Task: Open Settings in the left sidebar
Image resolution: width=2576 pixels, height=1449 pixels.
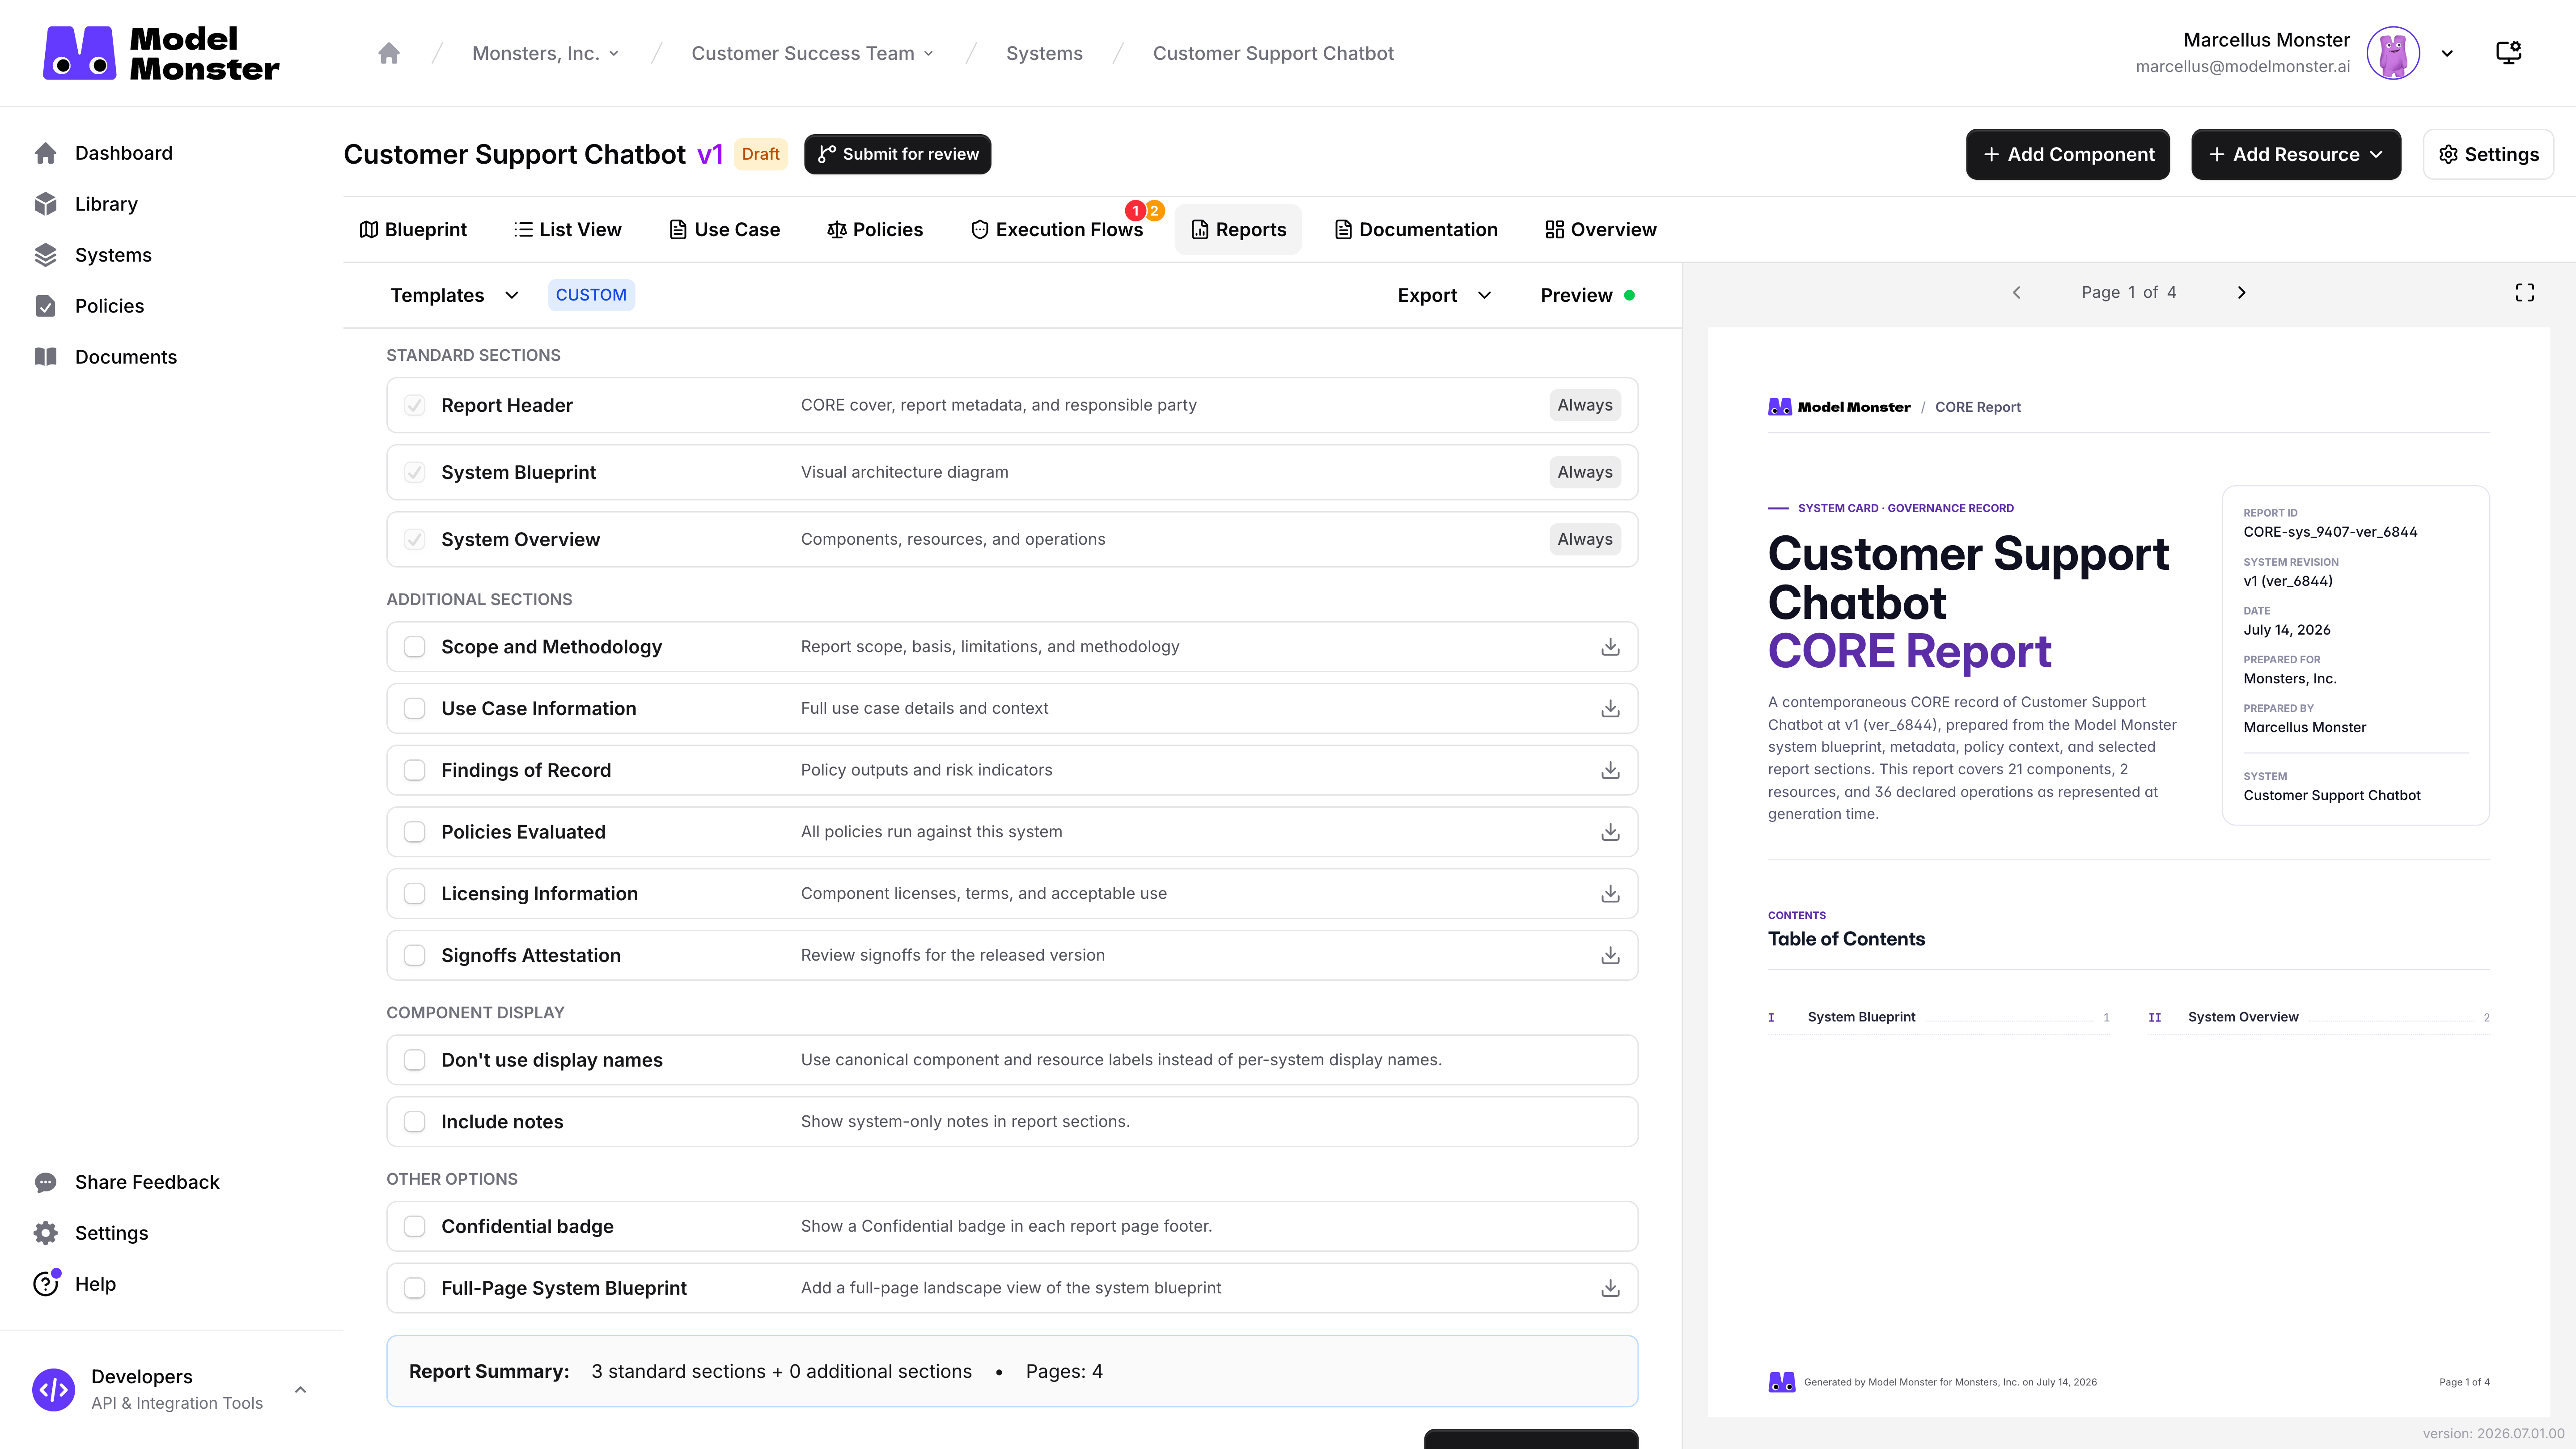Action: pos(111,1233)
